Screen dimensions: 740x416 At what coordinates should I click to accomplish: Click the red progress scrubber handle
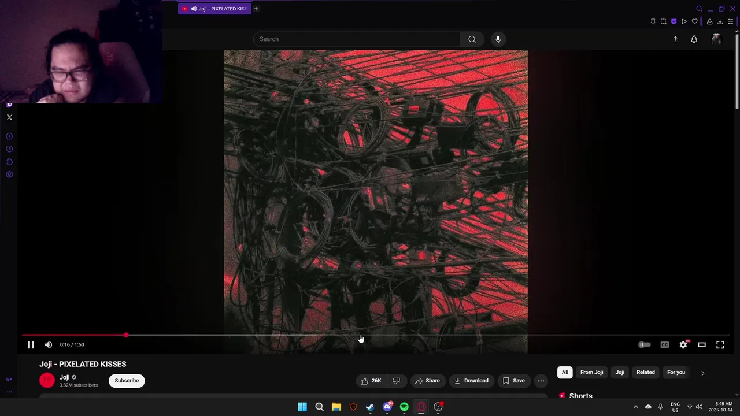pos(126,335)
